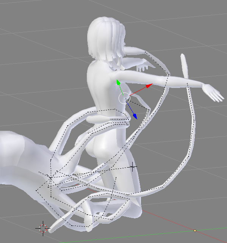Select the black crosshair empty near the knee

click(x=133, y=167)
